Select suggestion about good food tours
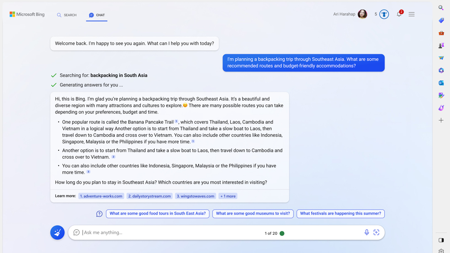The height and width of the screenshot is (253, 450). [157, 214]
